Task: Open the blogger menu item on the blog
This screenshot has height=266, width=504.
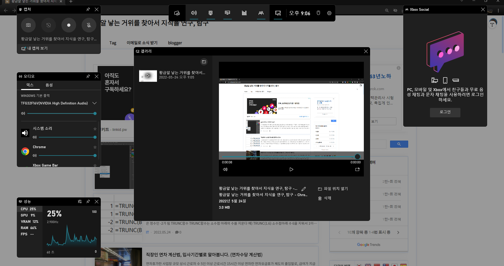Action: click(x=175, y=43)
